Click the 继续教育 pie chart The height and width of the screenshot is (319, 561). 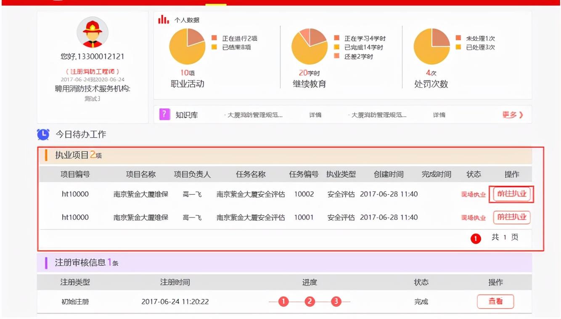point(310,47)
